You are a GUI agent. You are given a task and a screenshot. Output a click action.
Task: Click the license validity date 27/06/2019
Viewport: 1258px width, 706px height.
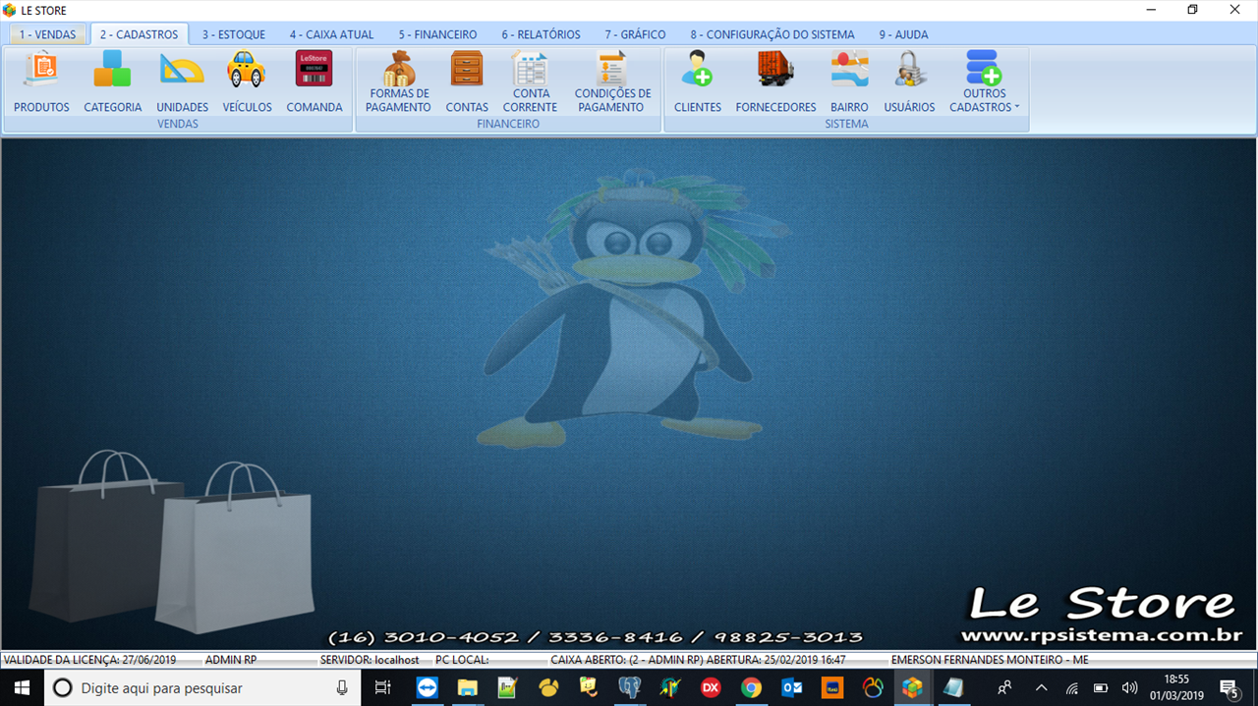(149, 660)
